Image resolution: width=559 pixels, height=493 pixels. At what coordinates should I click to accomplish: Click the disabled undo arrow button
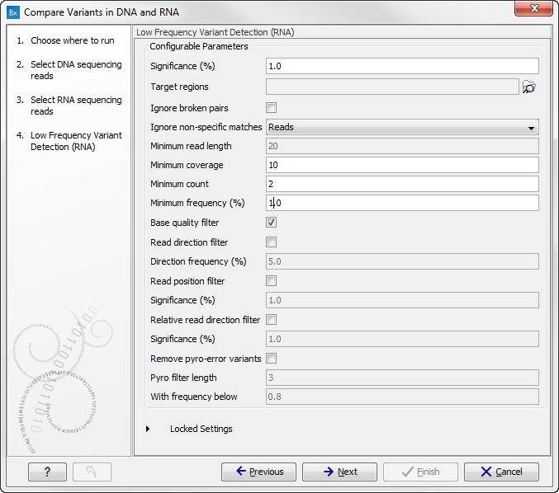(x=92, y=472)
